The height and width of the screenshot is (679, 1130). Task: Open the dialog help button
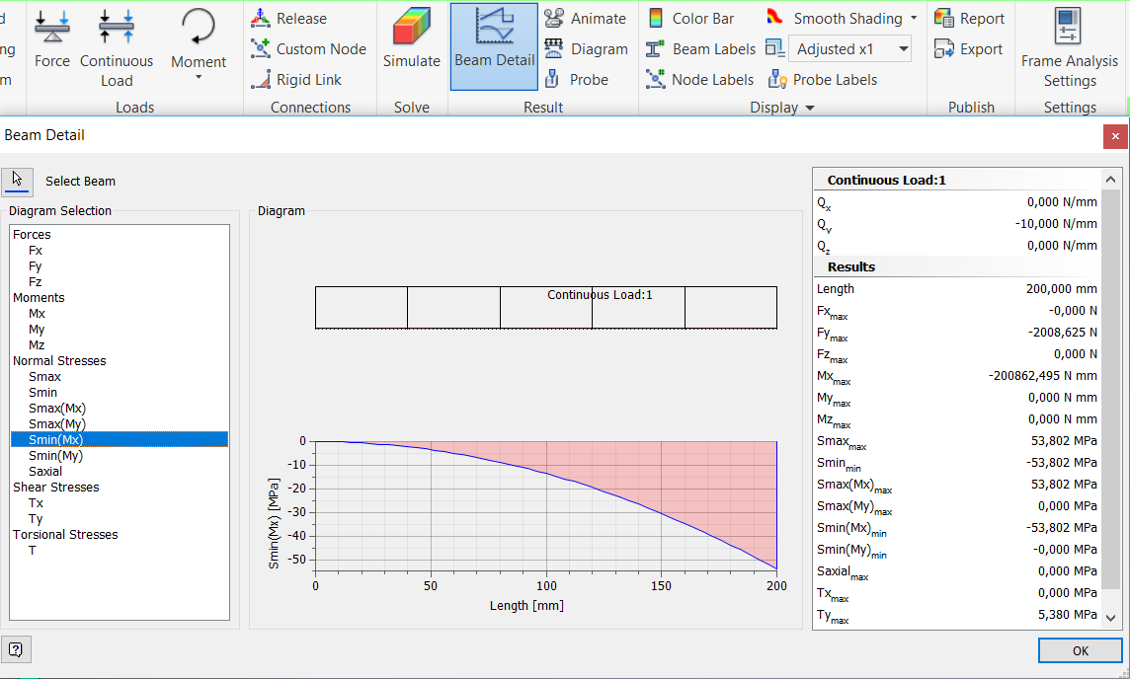pos(16,650)
